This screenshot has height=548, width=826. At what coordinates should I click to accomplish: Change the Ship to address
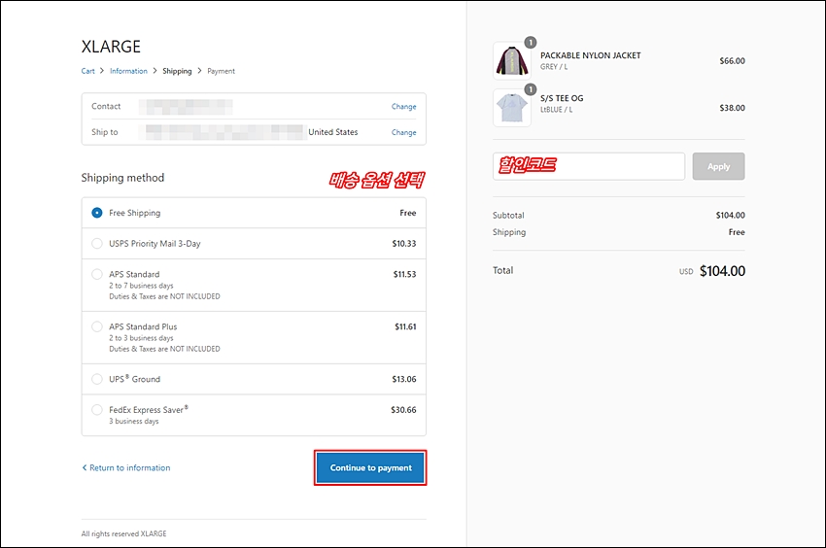coord(403,132)
